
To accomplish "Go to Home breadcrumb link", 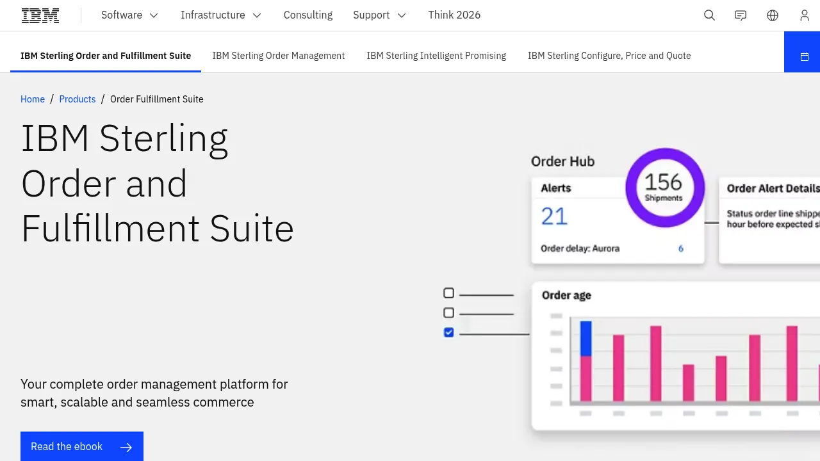I will (x=33, y=99).
